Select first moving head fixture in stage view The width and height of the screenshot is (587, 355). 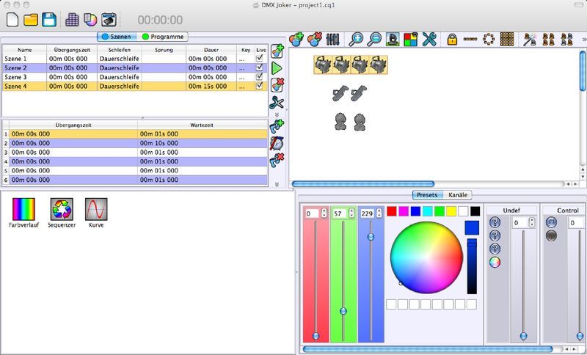[x=340, y=122]
